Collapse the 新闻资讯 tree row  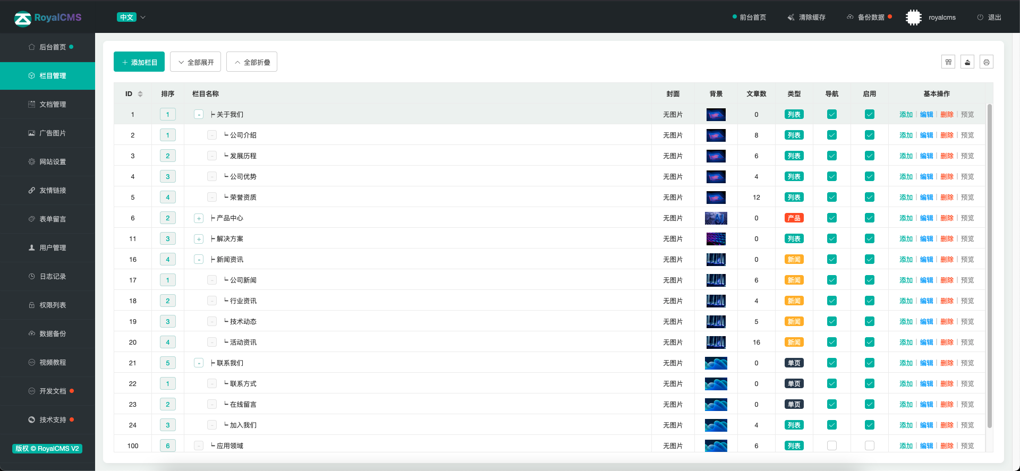coord(199,260)
